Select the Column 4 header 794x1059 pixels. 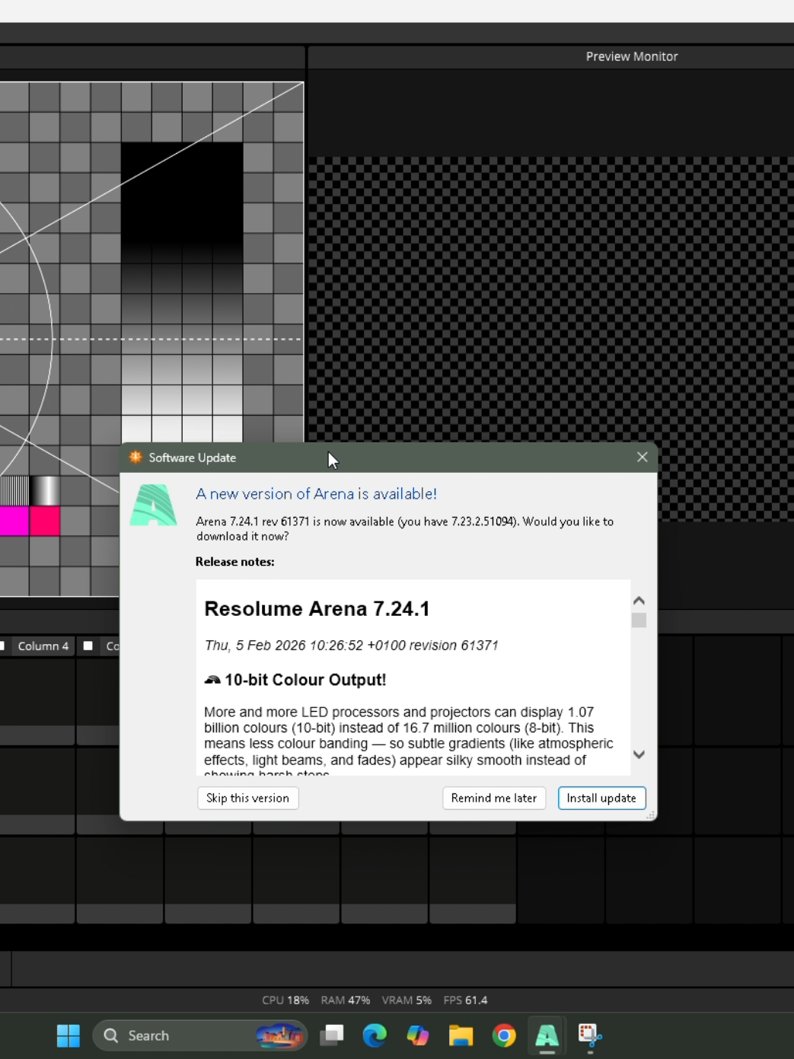[43, 646]
